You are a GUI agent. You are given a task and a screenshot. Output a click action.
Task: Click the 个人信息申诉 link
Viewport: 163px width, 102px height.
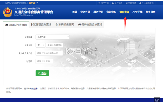[x=146, y=3]
